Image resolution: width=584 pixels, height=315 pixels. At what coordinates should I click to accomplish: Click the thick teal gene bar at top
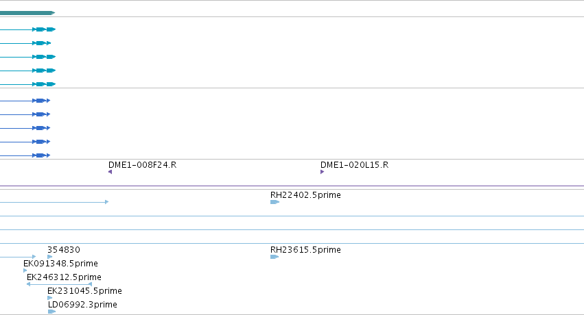27,13
